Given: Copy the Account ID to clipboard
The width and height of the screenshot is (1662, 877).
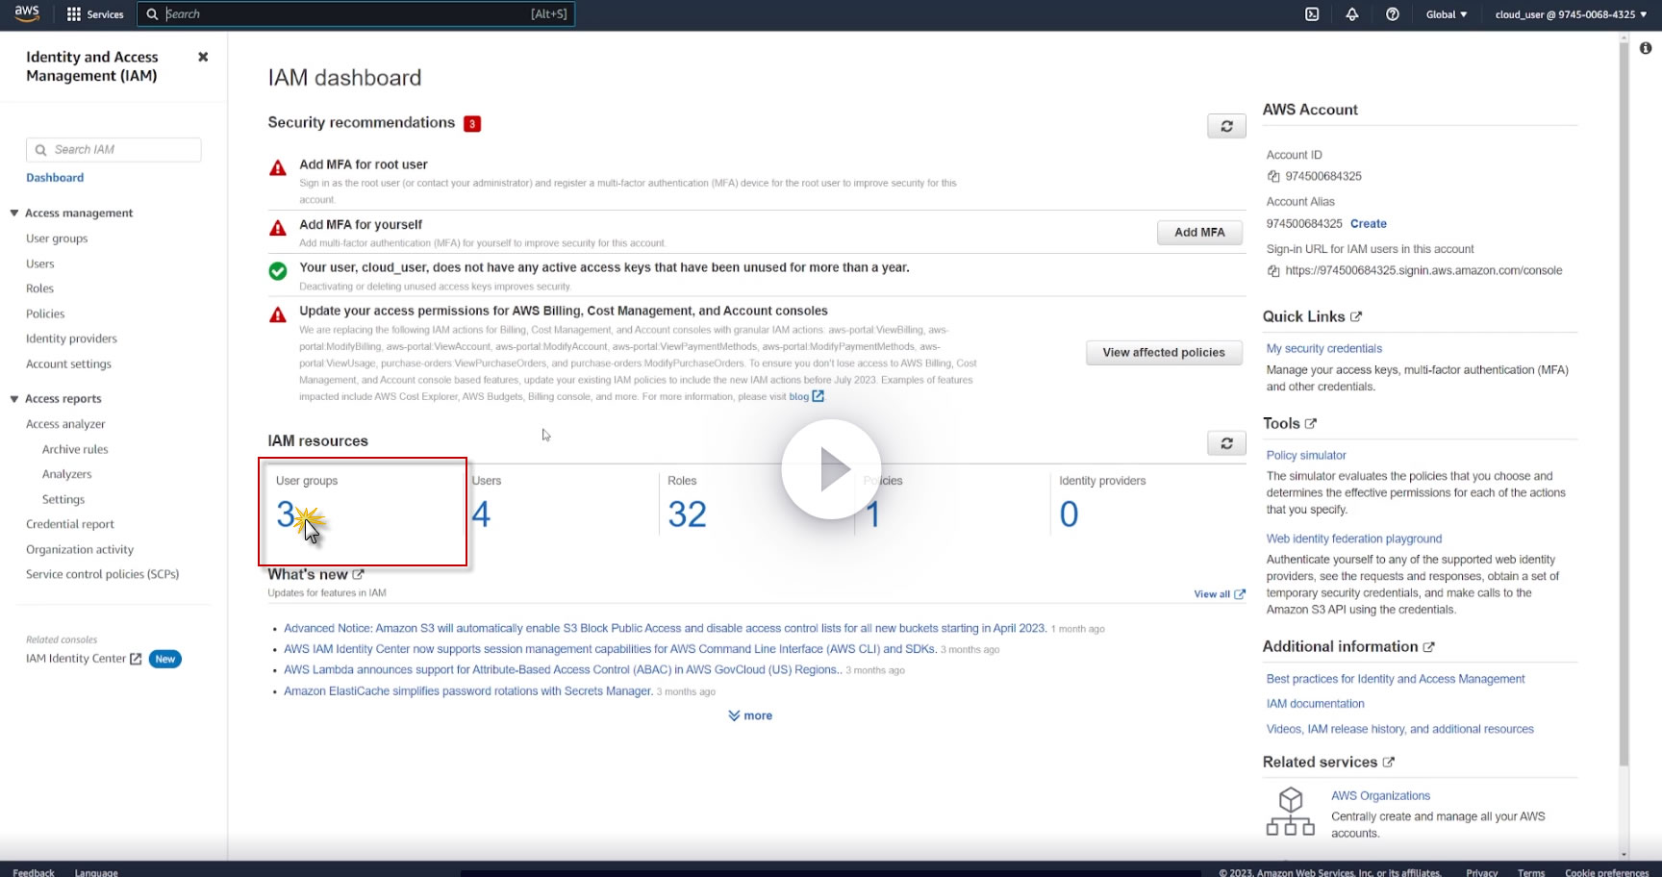Looking at the screenshot, I should (1273, 176).
